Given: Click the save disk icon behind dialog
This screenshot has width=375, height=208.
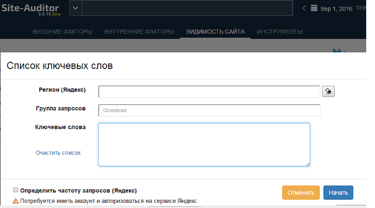Looking at the screenshot, I should coord(337,51).
